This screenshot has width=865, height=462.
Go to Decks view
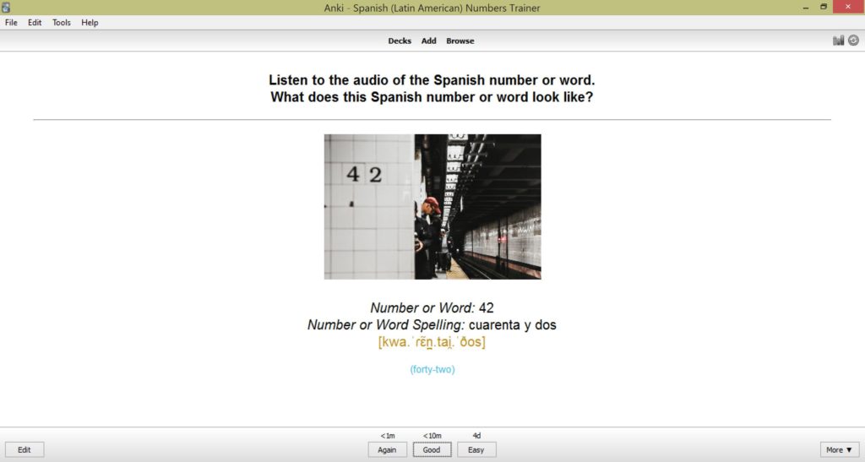[x=400, y=41]
